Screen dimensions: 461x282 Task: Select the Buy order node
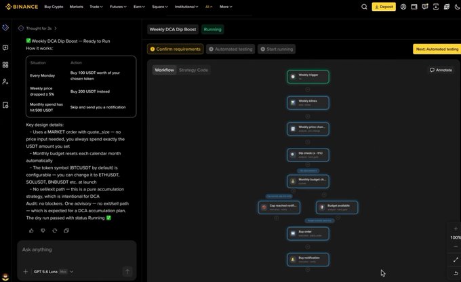[308, 233]
